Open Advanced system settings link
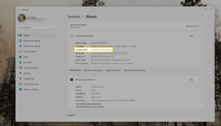 (x=134, y=70)
